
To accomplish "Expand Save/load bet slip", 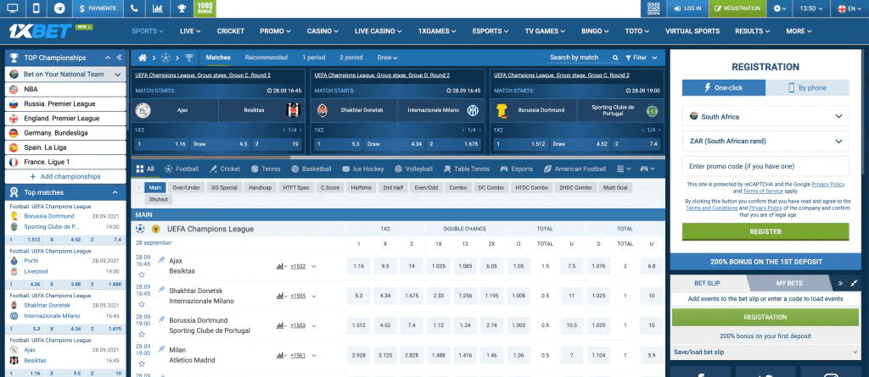I will 765,352.
